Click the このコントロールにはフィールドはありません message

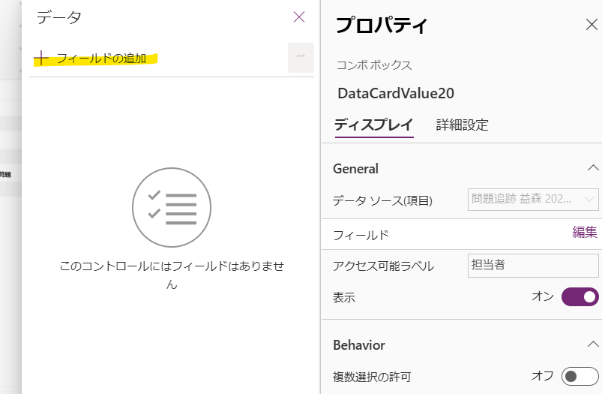[172, 275]
